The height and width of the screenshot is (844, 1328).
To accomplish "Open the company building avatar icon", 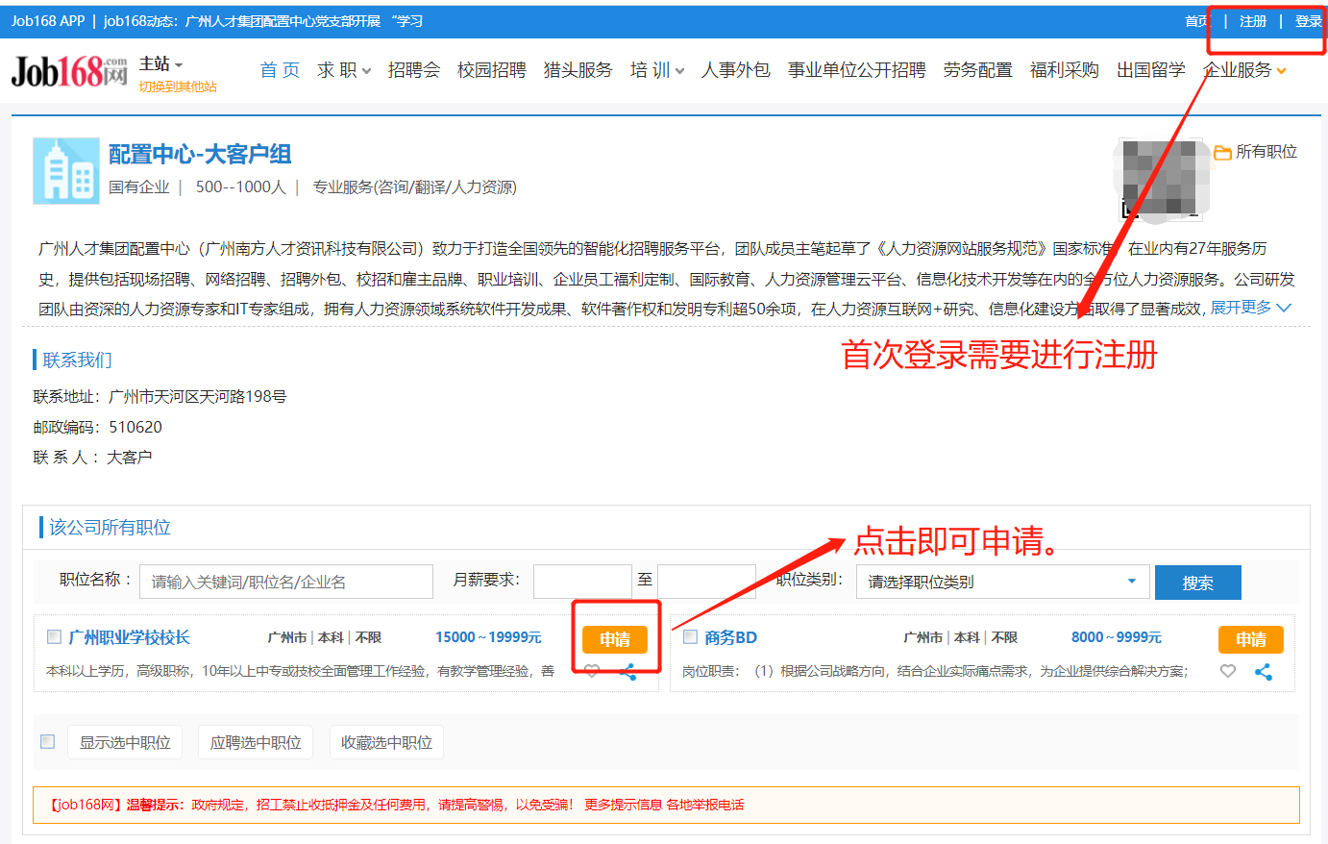I will tap(66, 171).
